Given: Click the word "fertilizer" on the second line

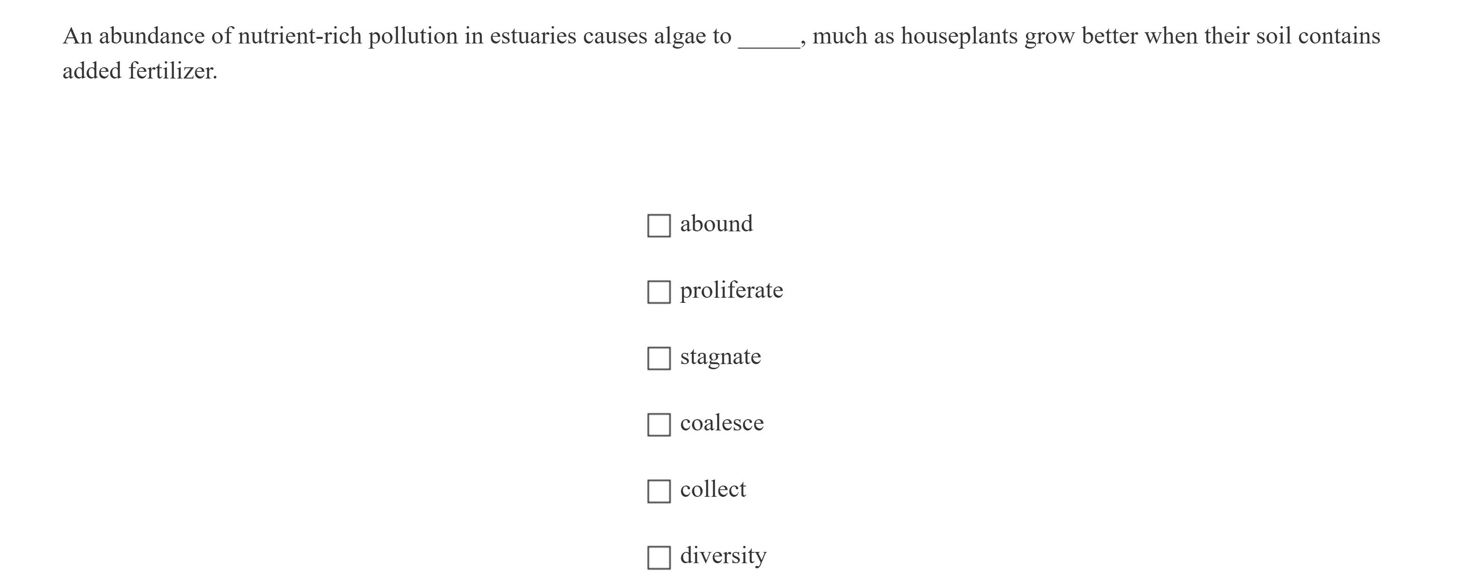Looking at the screenshot, I should pyautogui.click(x=172, y=71).
